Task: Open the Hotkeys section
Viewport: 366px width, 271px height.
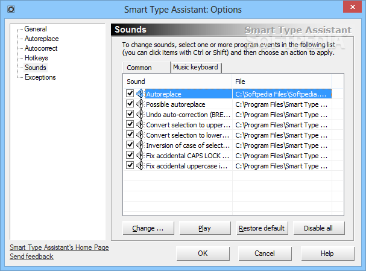Action: click(x=36, y=58)
